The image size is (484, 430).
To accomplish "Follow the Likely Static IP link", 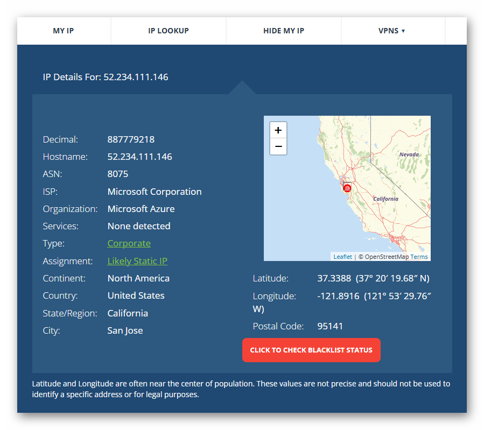I will (x=137, y=261).
